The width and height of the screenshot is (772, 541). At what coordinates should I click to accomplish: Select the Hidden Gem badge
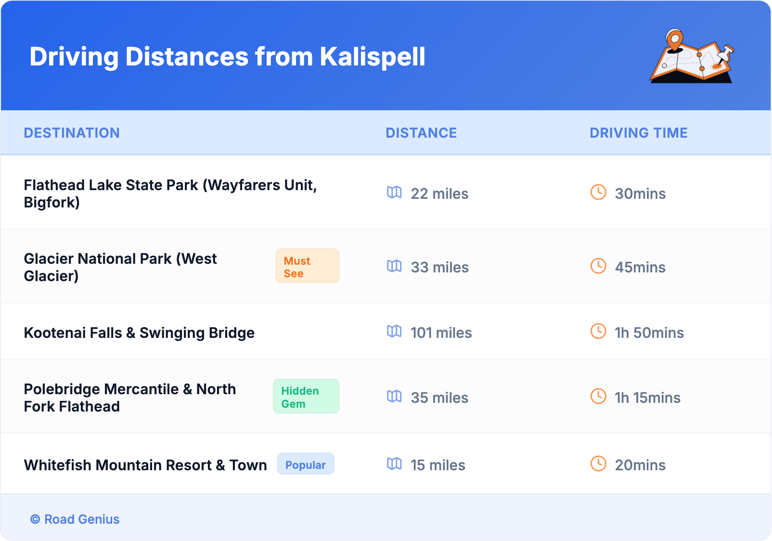click(306, 397)
